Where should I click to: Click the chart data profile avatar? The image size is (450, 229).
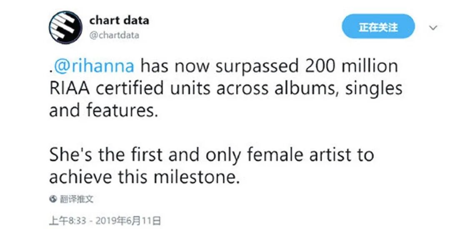[65, 28]
